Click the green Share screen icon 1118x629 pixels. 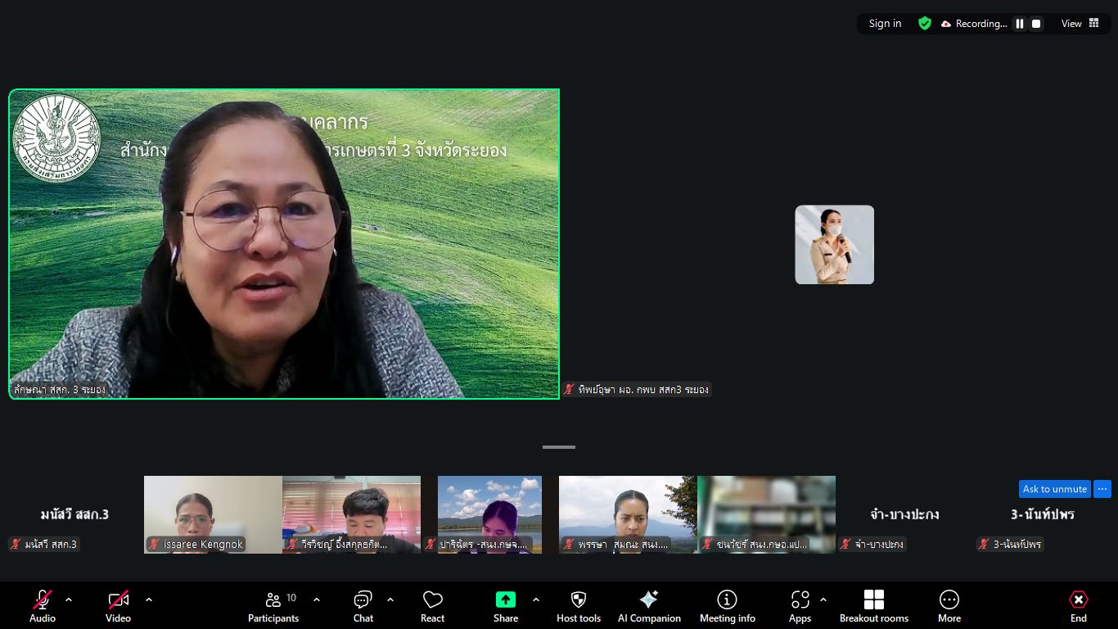(x=506, y=600)
